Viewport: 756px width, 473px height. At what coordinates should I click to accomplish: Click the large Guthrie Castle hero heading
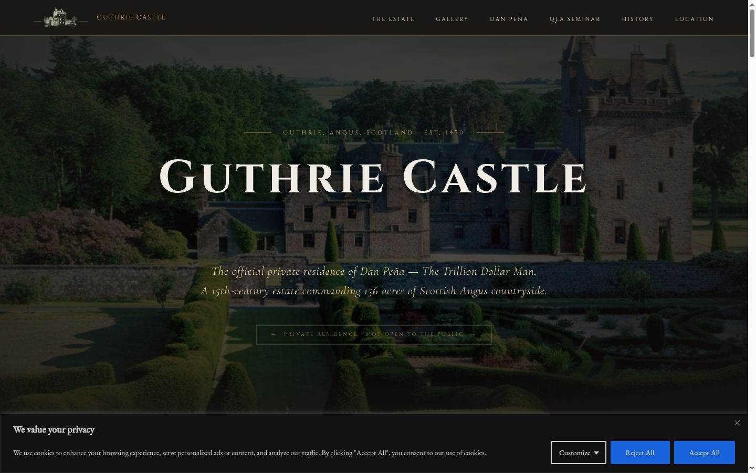point(374,176)
